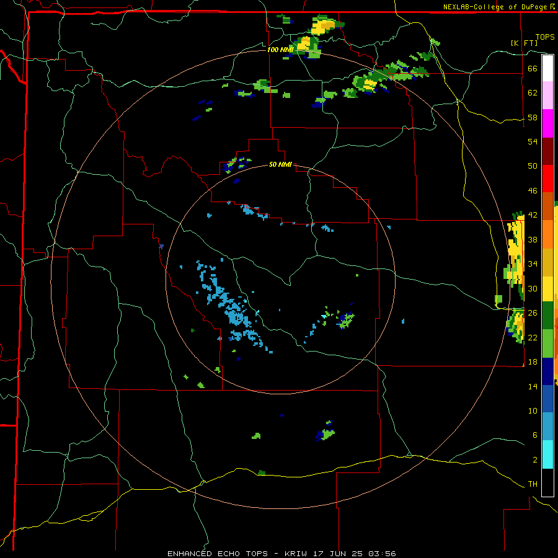Choose the light green legend band
558x558 pixels.
(547, 343)
